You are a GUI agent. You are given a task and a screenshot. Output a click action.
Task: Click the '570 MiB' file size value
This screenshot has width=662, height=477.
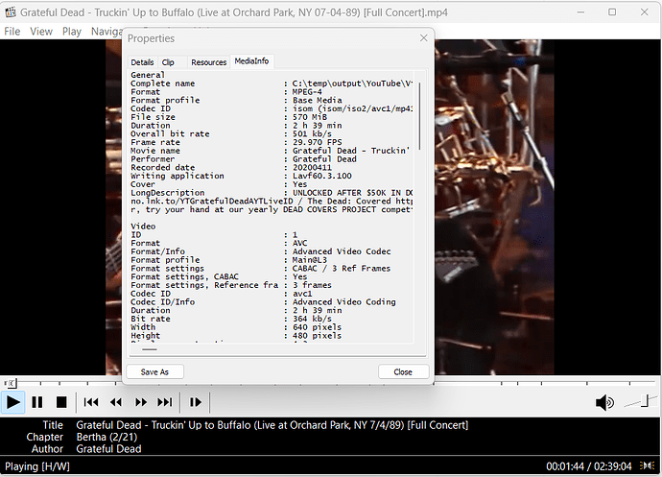coord(310,117)
